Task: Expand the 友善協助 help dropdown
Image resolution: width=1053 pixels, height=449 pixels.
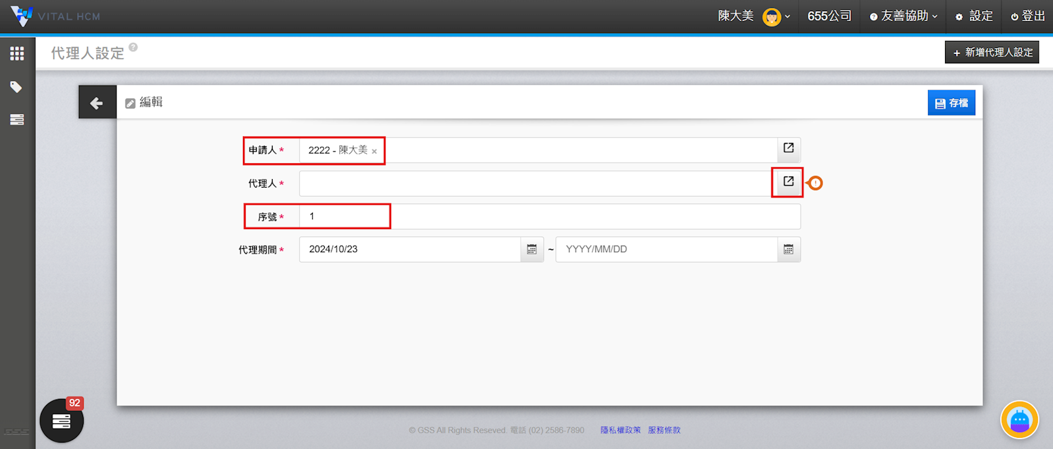Action: (x=904, y=16)
